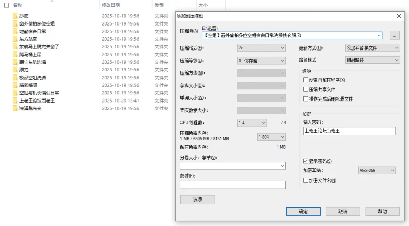
Task: Click the folder icon for 地勤宿舍日常
Action: [15, 31]
